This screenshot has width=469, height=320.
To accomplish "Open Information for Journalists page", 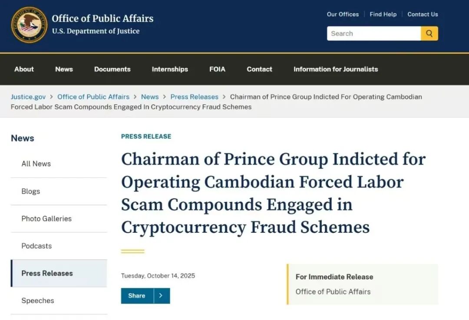I will point(336,69).
